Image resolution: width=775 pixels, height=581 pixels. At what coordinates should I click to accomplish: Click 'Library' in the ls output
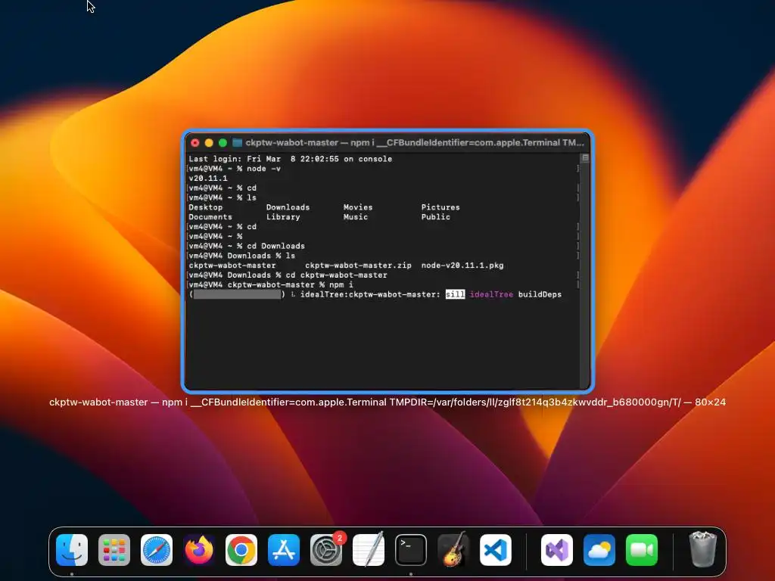(283, 217)
